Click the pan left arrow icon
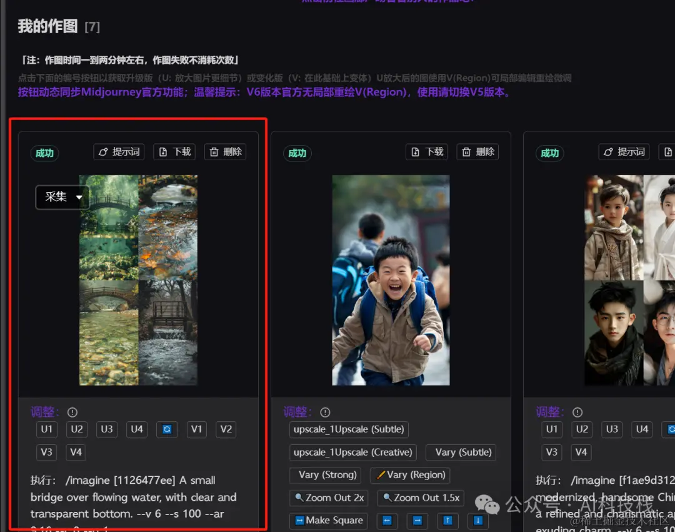 tap(387, 520)
